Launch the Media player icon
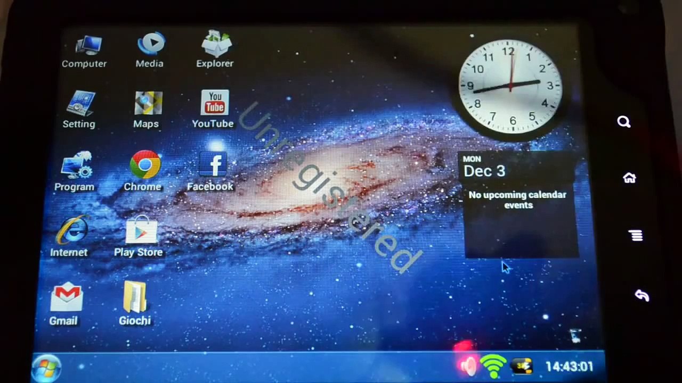 [150, 50]
